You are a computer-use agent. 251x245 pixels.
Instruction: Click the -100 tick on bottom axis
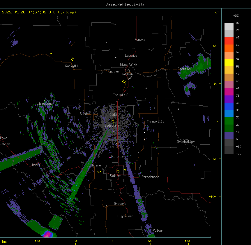(37, 241)
